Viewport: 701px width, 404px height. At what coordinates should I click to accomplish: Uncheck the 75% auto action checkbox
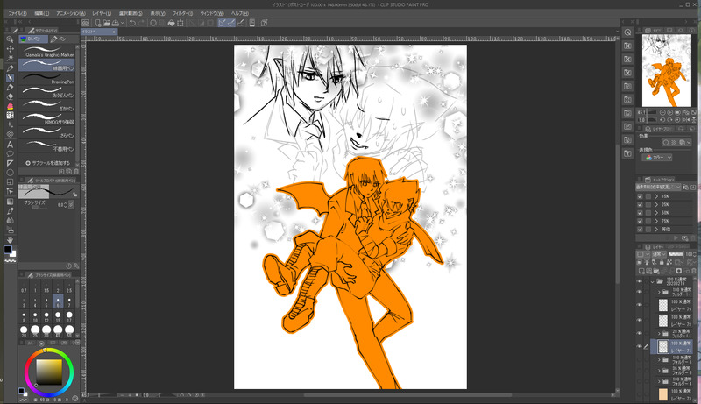[640, 221]
